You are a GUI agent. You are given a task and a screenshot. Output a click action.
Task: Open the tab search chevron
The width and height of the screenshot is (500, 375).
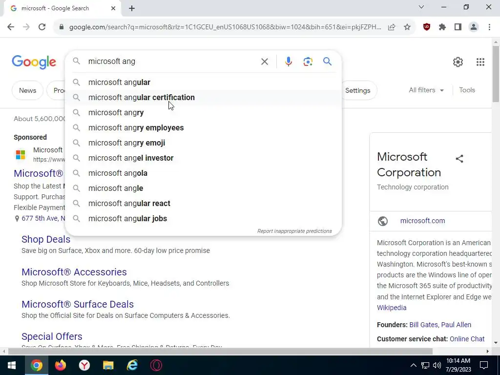click(x=421, y=7)
